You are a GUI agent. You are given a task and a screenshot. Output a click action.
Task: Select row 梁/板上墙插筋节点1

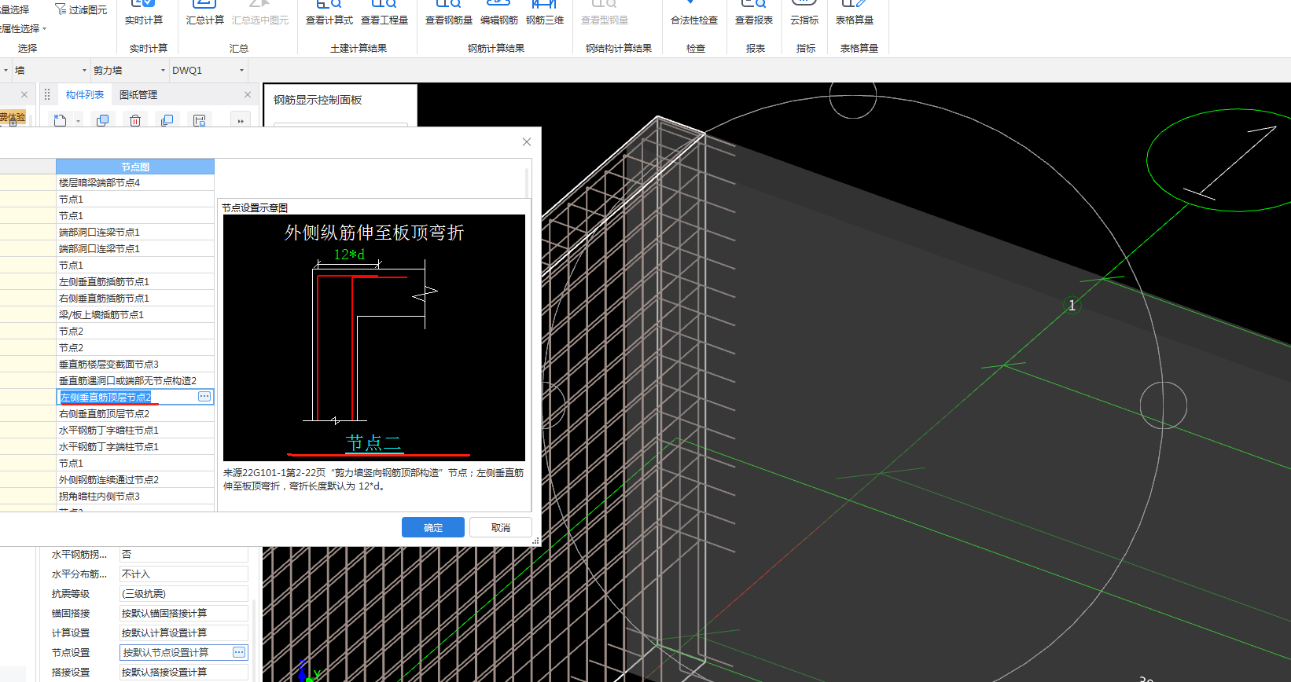click(x=135, y=314)
